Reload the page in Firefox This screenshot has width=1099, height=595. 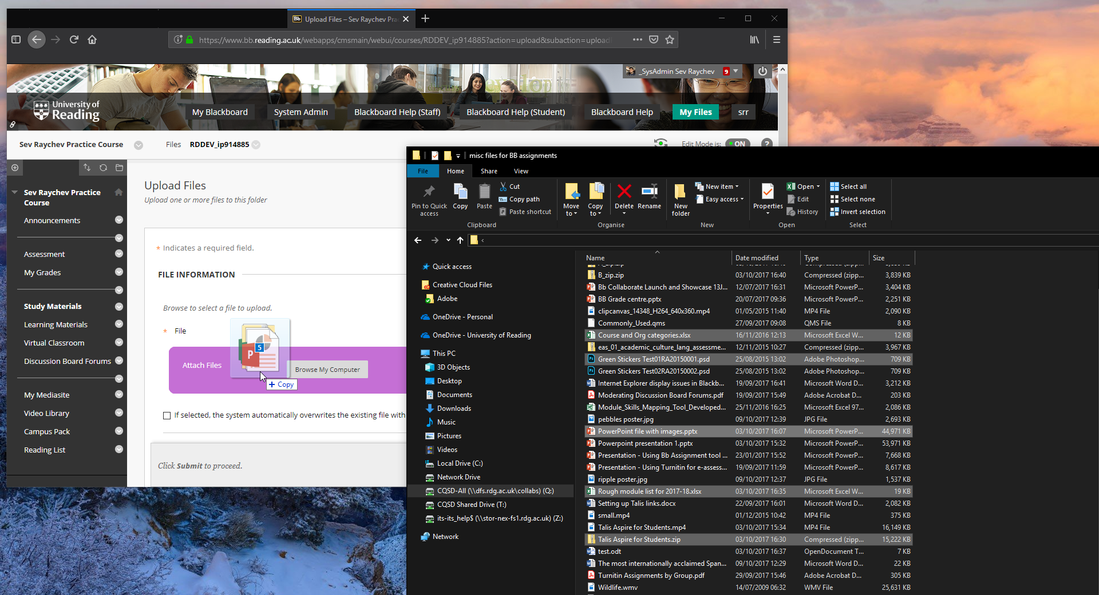point(74,39)
